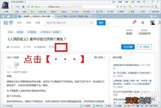This screenshot has height=108, width=161.
Task: Open the 收藏 favorites star button
Action: point(5,11)
